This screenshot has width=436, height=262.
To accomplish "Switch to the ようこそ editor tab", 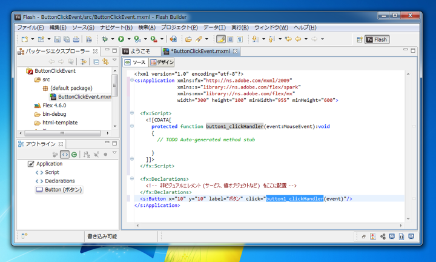I will [x=140, y=51].
